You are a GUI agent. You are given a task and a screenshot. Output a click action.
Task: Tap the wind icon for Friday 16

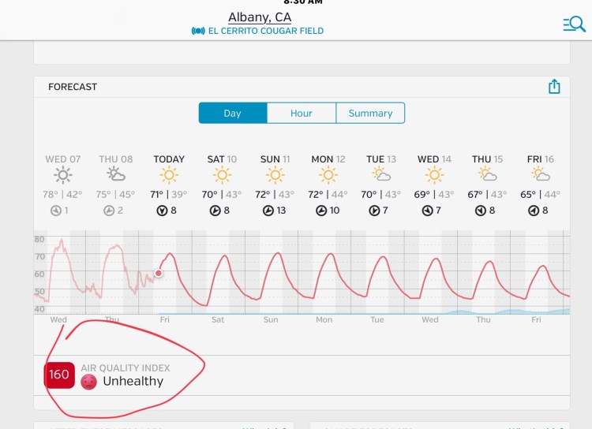pos(533,211)
